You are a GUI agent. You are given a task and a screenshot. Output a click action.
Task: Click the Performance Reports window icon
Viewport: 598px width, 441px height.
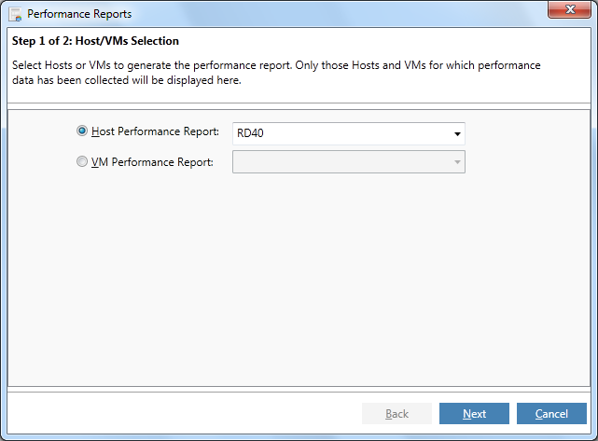coord(15,14)
